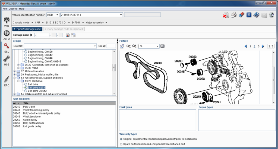The image size is (278, 149).
Task: Click the fit picture to window icon
Action: tap(122, 46)
